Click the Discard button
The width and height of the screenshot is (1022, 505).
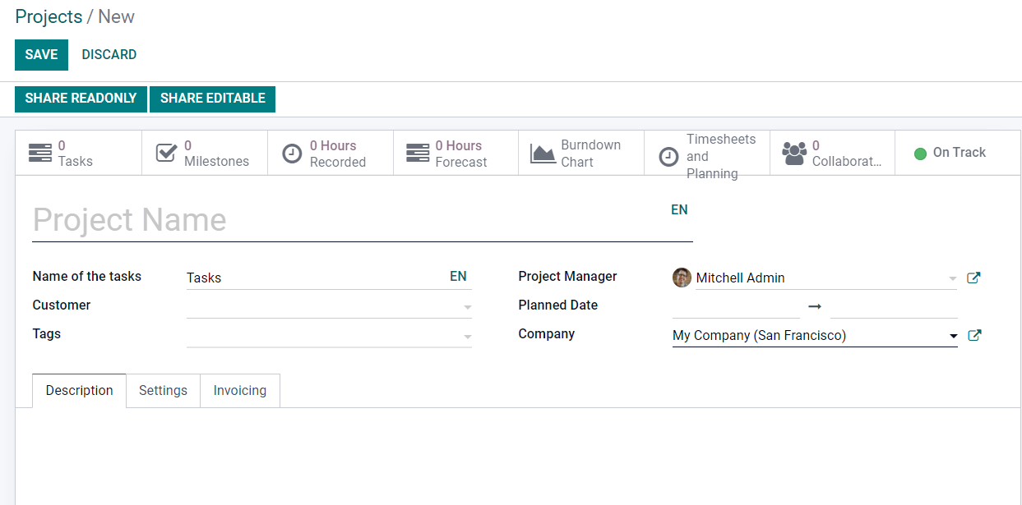pos(109,55)
